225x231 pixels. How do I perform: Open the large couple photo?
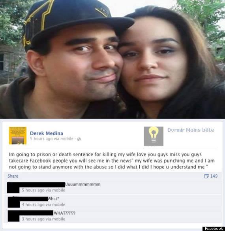[x=112, y=59]
